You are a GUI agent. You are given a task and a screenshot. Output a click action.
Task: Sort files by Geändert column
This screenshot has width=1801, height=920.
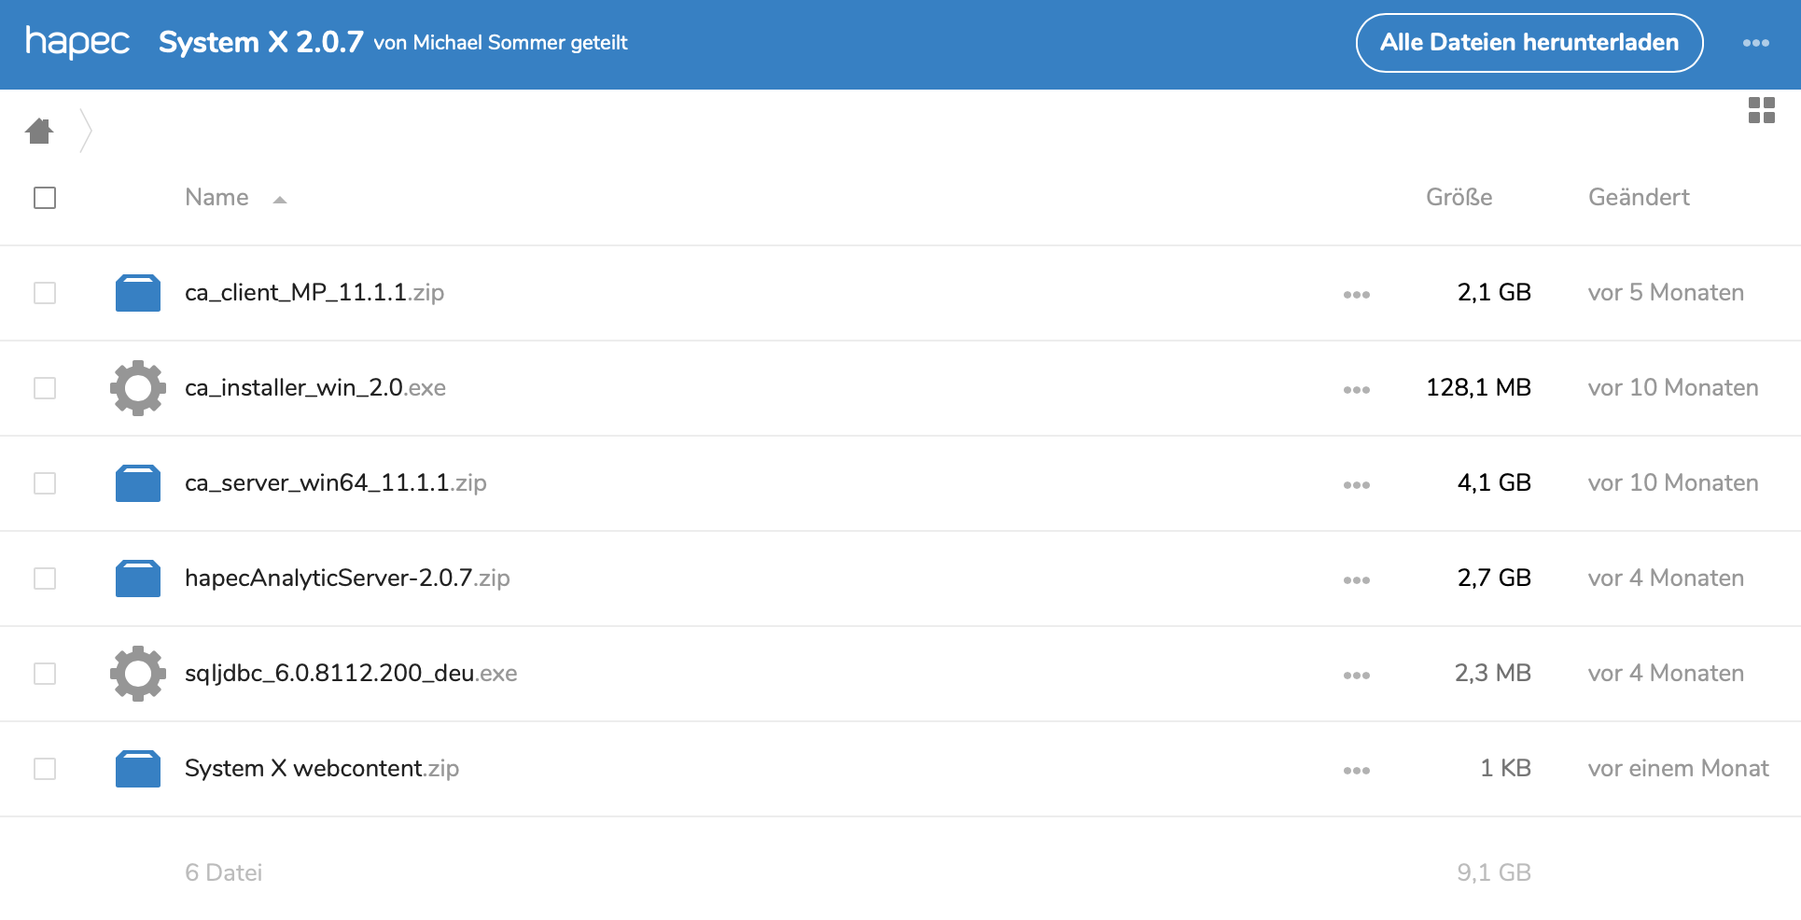[1639, 198]
